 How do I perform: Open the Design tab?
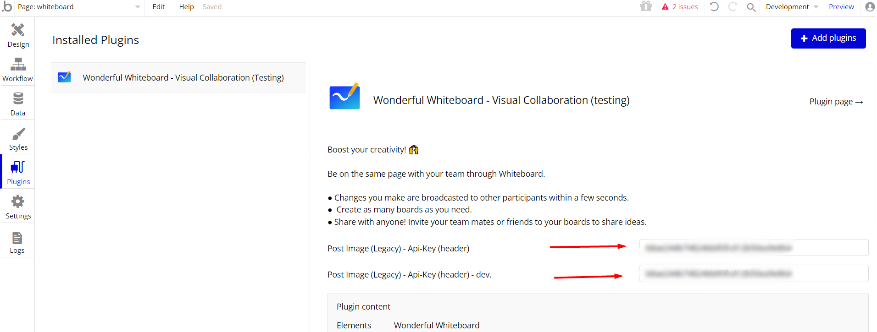(18, 35)
